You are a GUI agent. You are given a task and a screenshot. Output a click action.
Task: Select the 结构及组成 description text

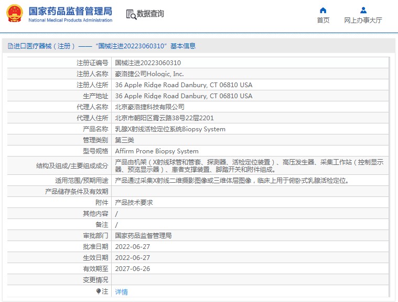pos(249,166)
